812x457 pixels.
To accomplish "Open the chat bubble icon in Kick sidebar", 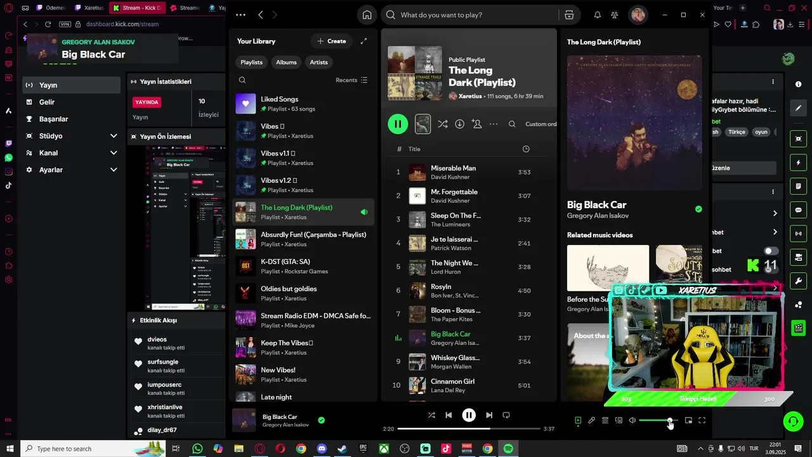I will [x=798, y=210].
